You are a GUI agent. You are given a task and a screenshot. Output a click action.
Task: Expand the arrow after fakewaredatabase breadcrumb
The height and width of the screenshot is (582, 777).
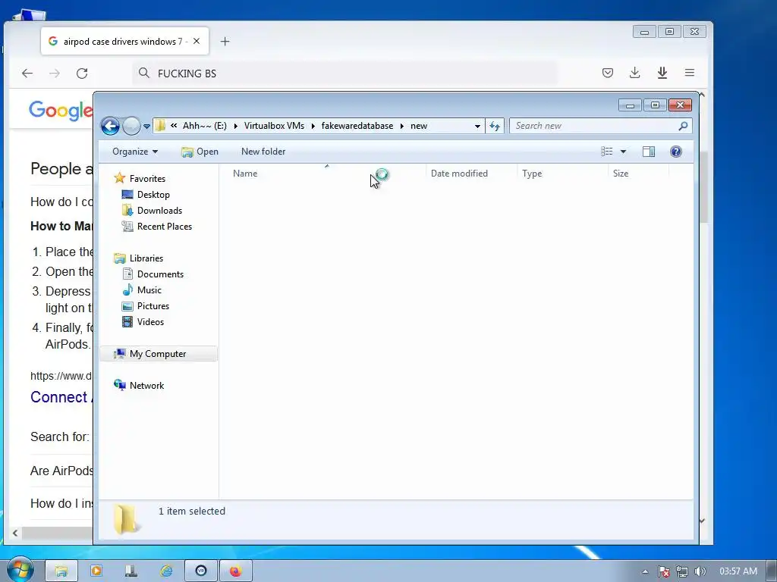(x=402, y=126)
